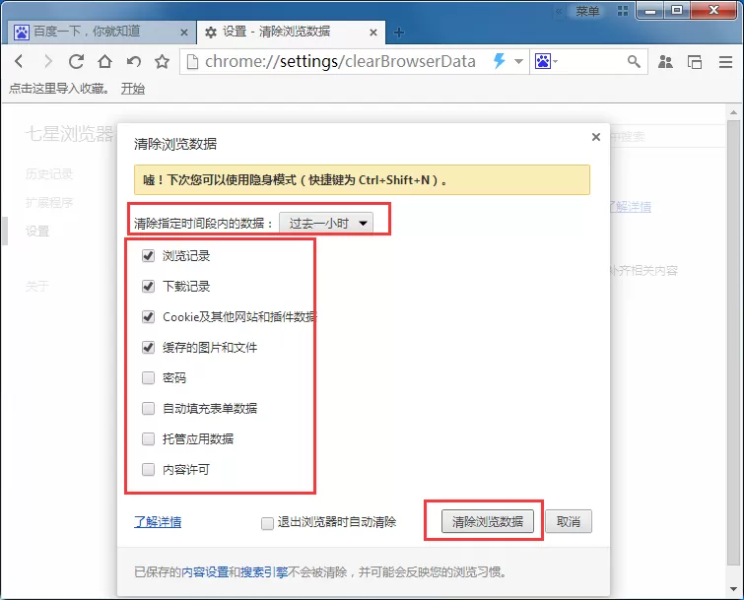The width and height of the screenshot is (744, 600).
Task: Close the 设置 tab
Action: [x=373, y=33]
